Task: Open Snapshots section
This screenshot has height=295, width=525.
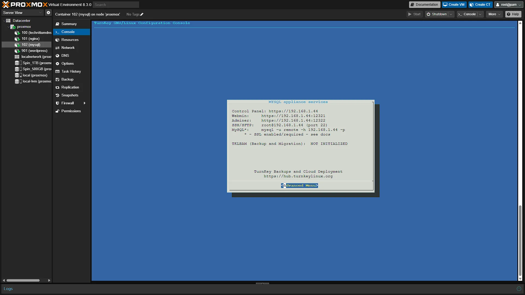Action: (x=71, y=95)
